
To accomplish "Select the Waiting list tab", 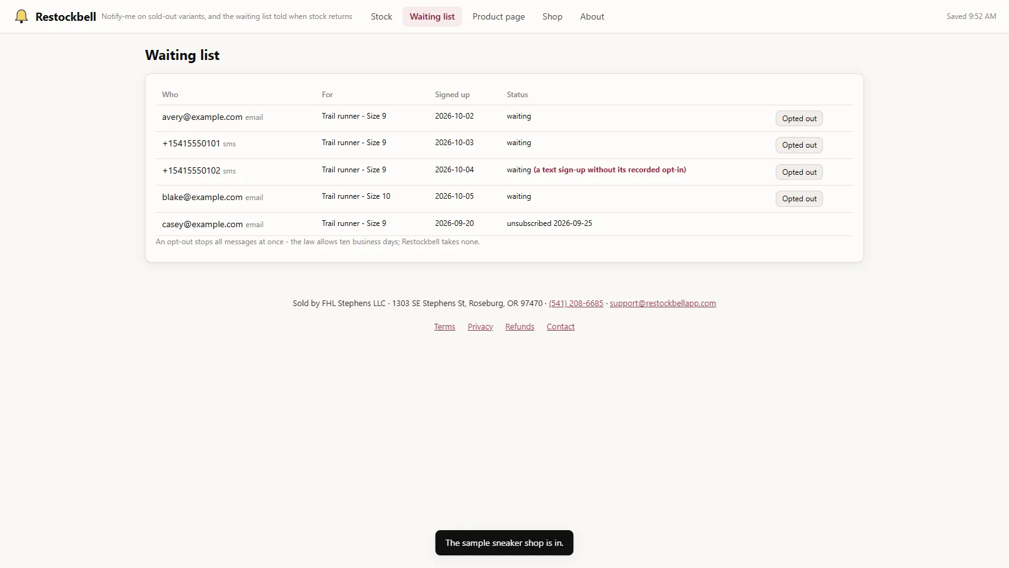I will pyautogui.click(x=432, y=16).
